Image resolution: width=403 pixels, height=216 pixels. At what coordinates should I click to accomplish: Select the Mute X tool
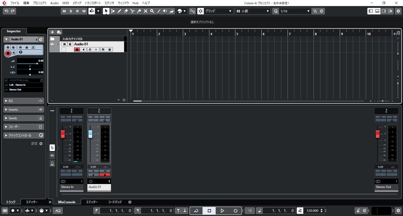[x=146, y=11]
